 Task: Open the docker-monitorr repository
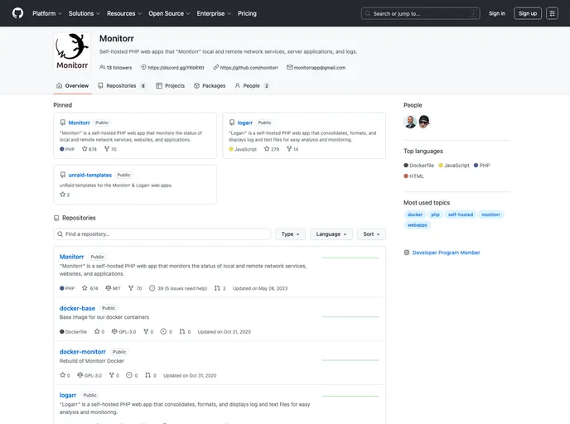coord(83,352)
